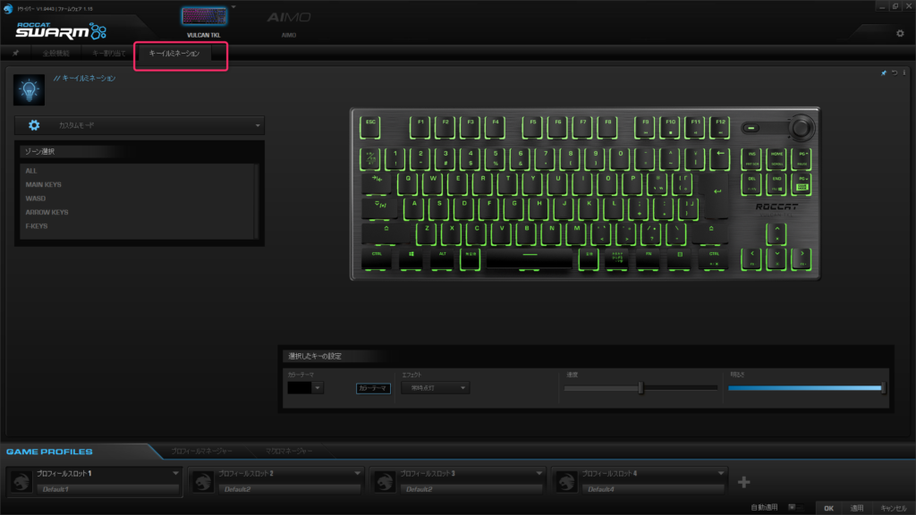Image resolution: width=916 pixels, height=515 pixels.
Task: Click the mute button next to the volume knob
Action: (751, 128)
